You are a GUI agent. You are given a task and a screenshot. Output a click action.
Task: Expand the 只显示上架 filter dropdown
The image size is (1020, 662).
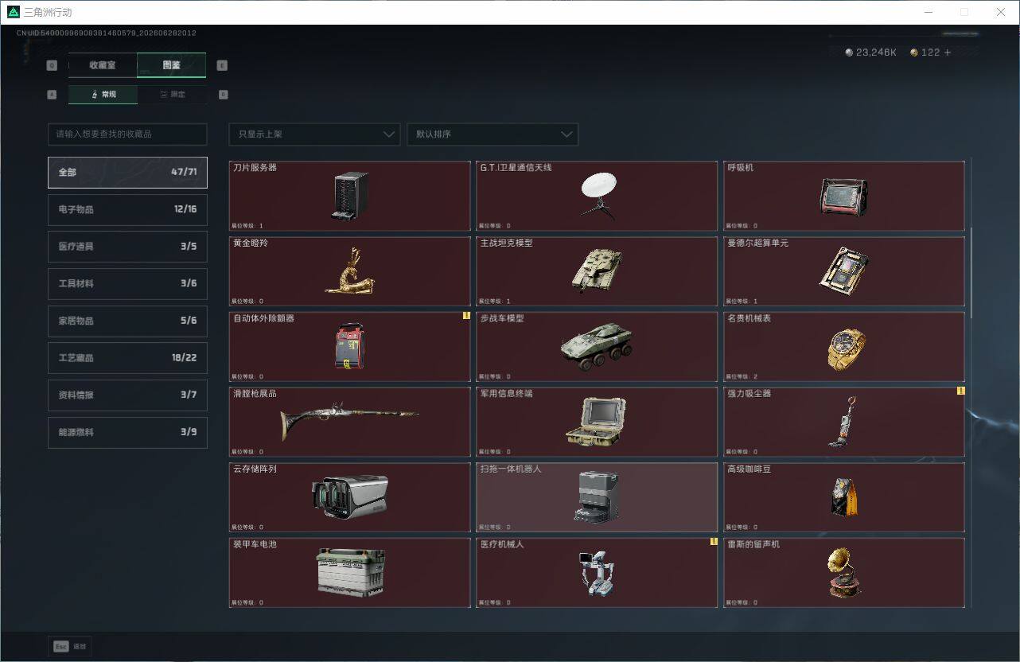pos(314,134)
